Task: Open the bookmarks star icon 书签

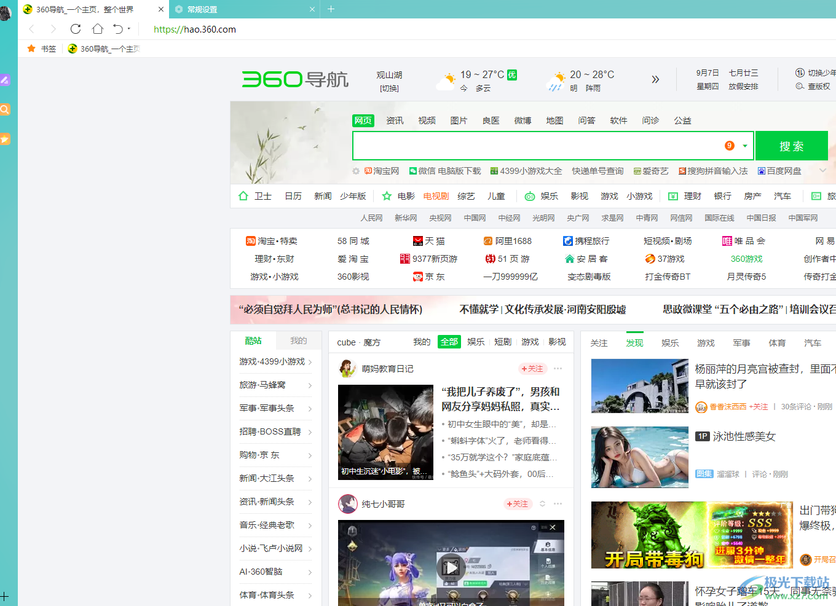Action: [x=31, y=49]
